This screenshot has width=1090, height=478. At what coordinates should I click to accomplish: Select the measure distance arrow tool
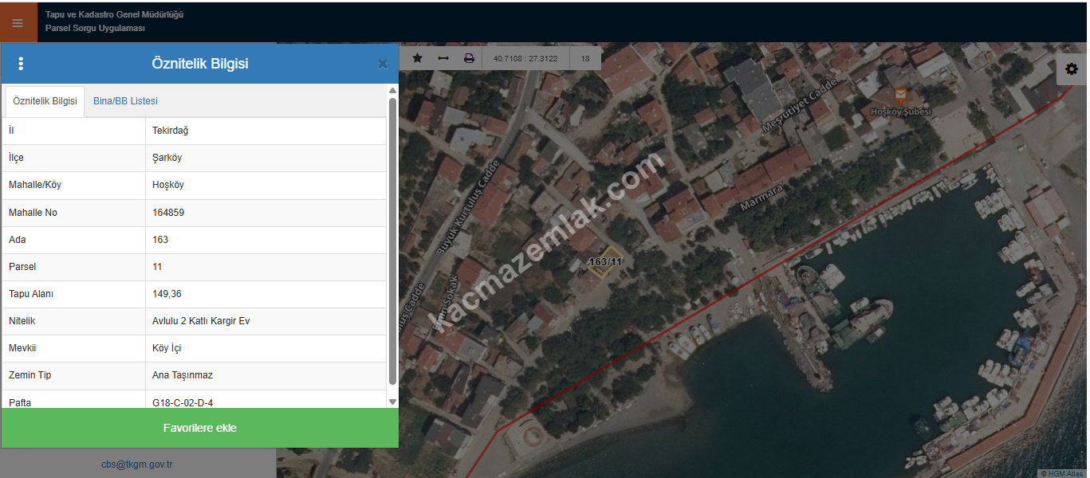pyautogui.click(x=443, y=58)
